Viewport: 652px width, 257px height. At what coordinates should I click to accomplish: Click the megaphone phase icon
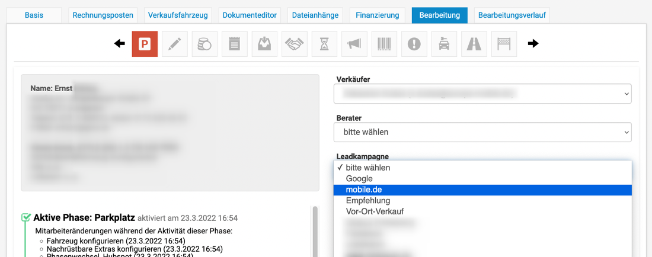[354, 44]
